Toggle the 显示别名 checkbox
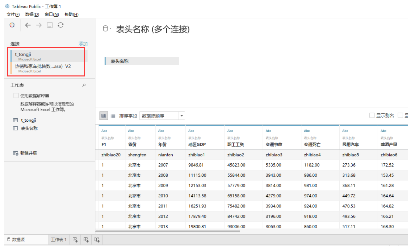The height and width of the screenshot is (247, 411). pyautogui.click(x=372, y=116)
